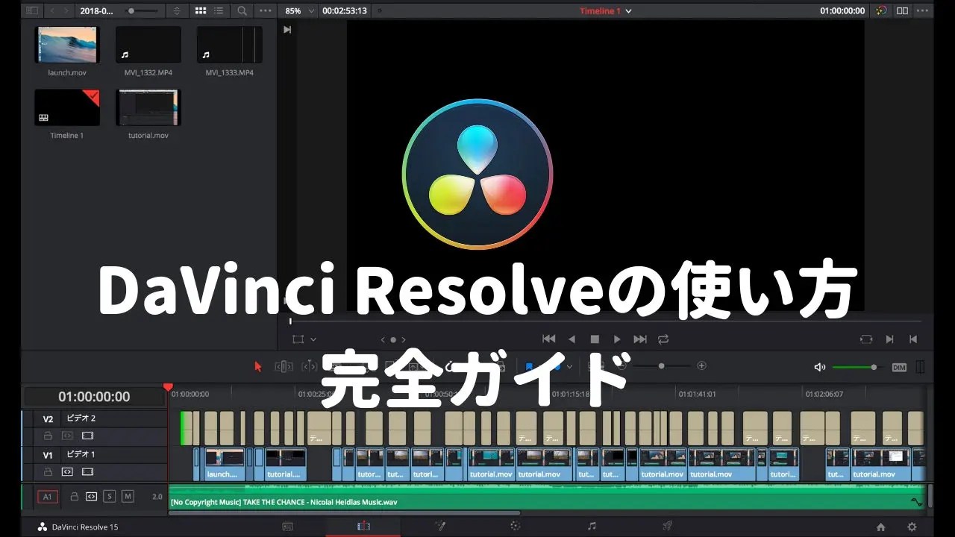This screenshot has width=955, height=537.
Task: Select launch.mov thumbnail in media pool
Action: coord(67,45)
